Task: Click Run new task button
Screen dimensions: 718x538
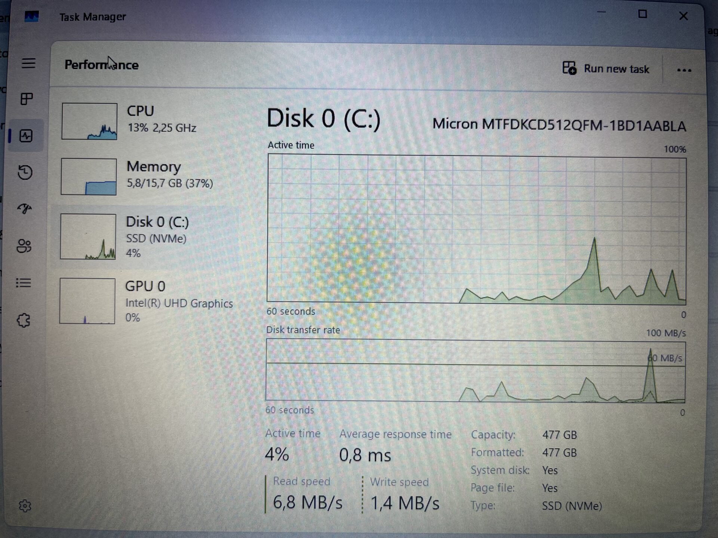Action: (x=606, y=69)
